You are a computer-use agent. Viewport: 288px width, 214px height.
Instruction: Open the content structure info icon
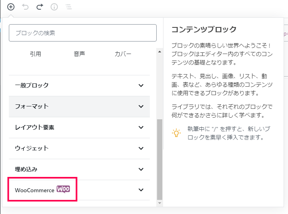54,7
